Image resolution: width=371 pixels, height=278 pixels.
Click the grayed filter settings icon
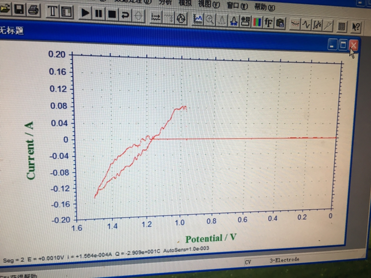click(x=169, y=17)
